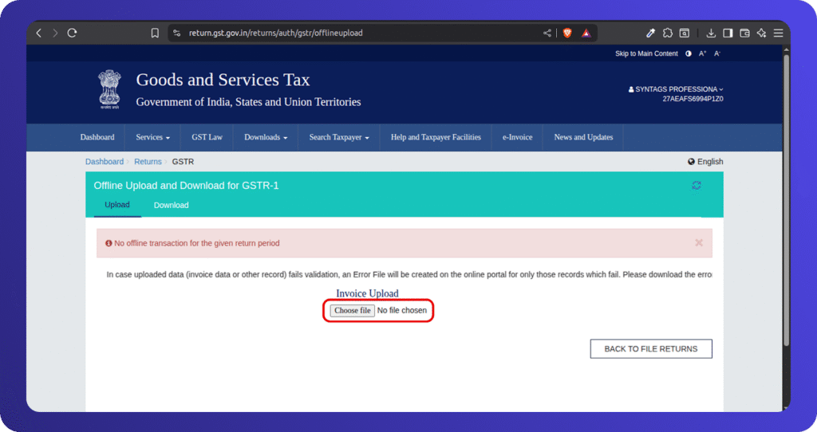Click the browser address bar URL
Viewport: 817px width, 432px height.
[x=275, y=33]
